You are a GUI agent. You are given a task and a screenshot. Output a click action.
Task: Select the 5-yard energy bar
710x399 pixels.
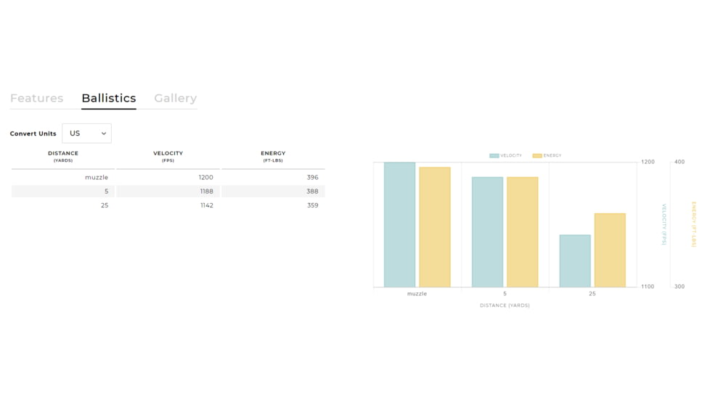point(522,232)
